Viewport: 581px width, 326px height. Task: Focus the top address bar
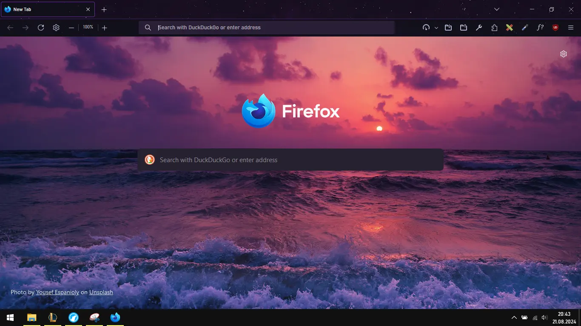pos(267,28)
